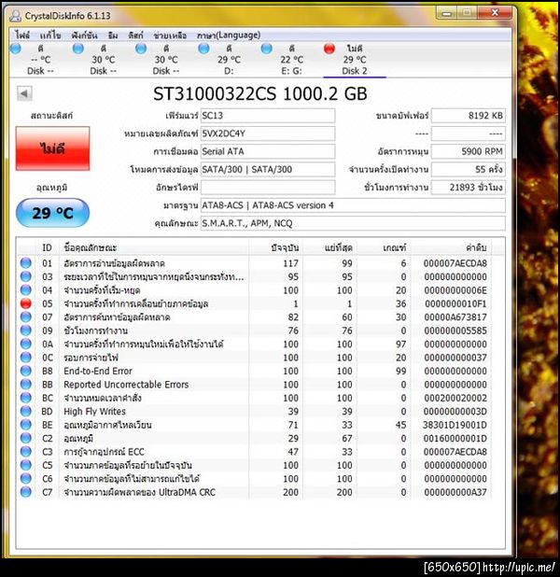This screenshot has height=577, width=560.
Task: Click the raw values column header
Action: pyautogui.click(x=451, y=247)
